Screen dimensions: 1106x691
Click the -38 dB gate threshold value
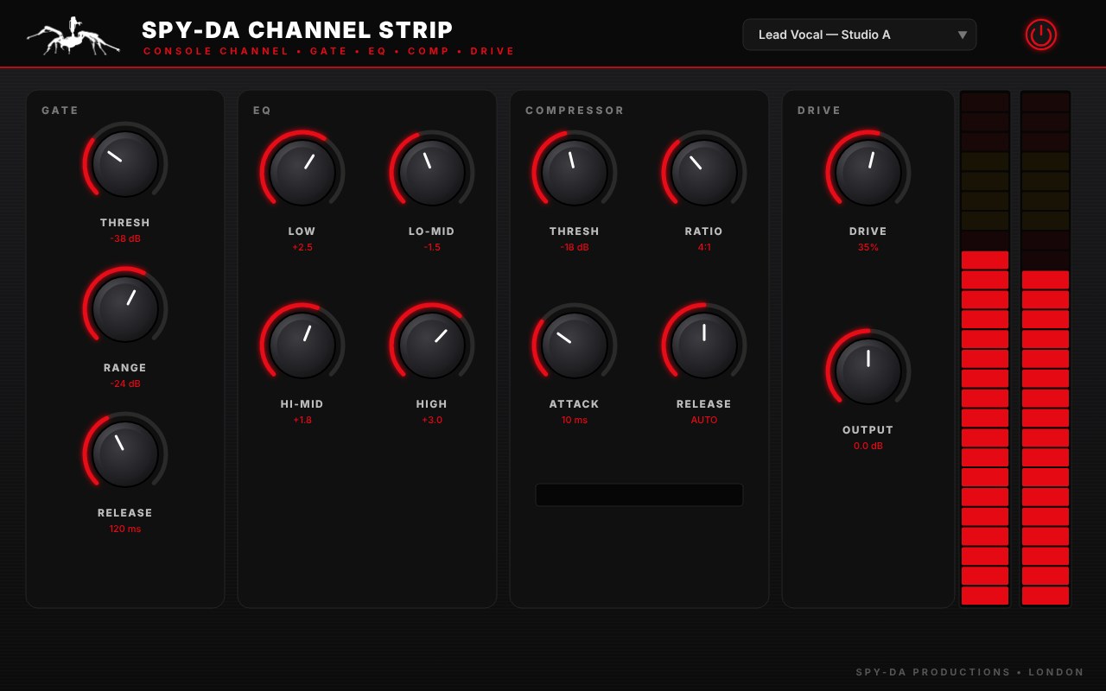coord(125,238)
